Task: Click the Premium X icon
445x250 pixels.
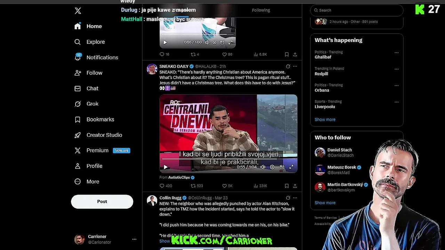Action: 78,150
